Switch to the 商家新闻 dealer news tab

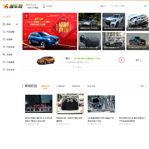[76, 86]
